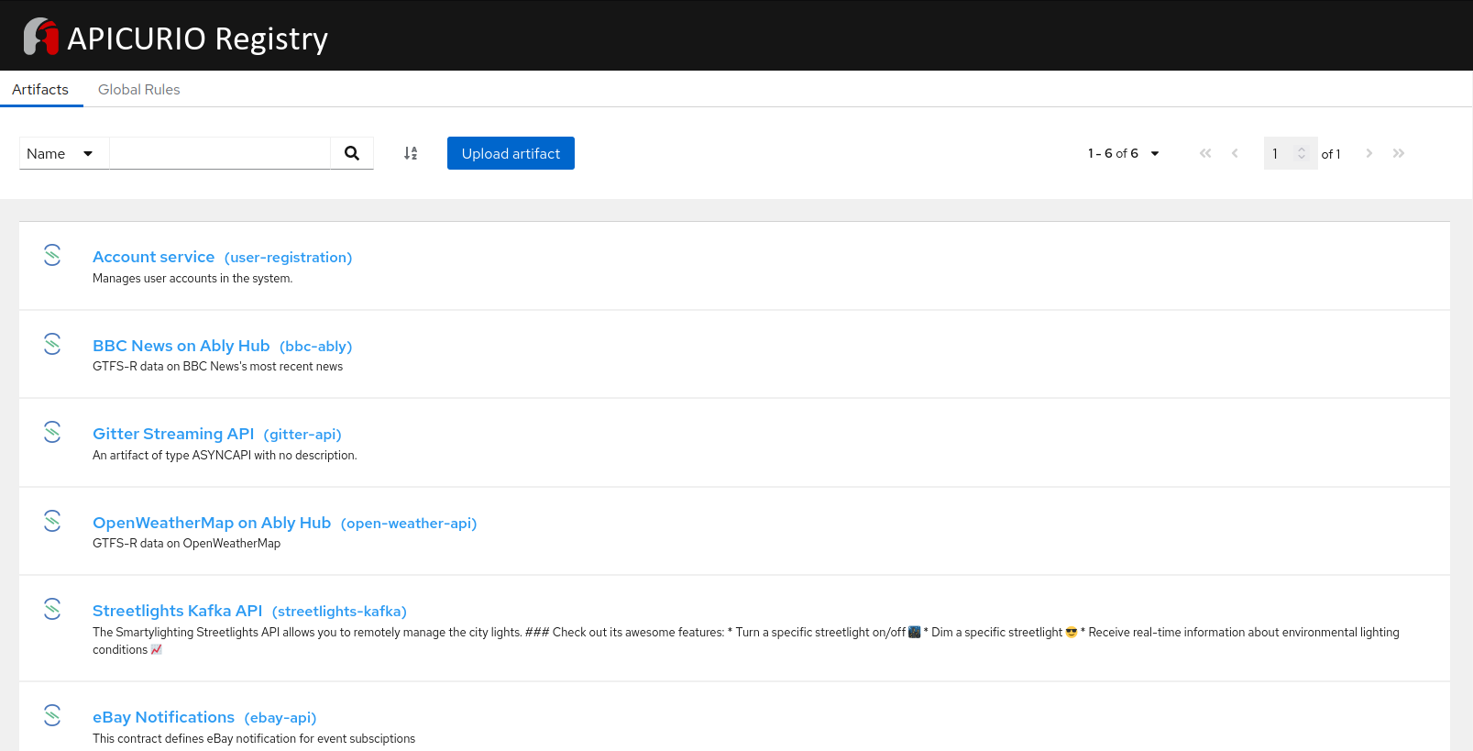
Task: Go to the next page arrow
Action: [1369, 153]
